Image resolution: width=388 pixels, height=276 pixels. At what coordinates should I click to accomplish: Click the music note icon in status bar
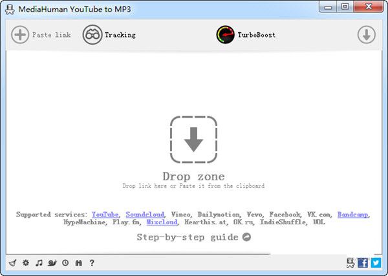[39, 262]
